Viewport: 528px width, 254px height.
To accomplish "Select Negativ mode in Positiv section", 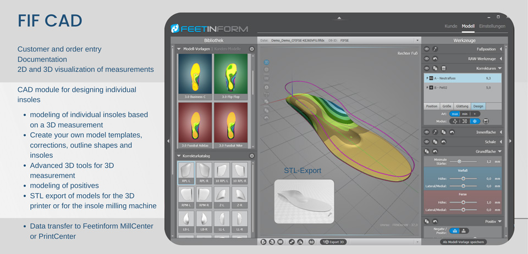I will (x=455, y=231).
